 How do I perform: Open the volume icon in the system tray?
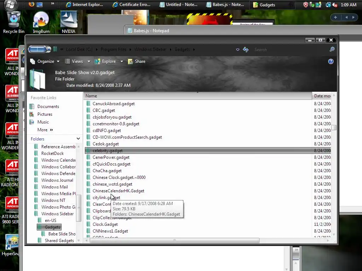335,5
